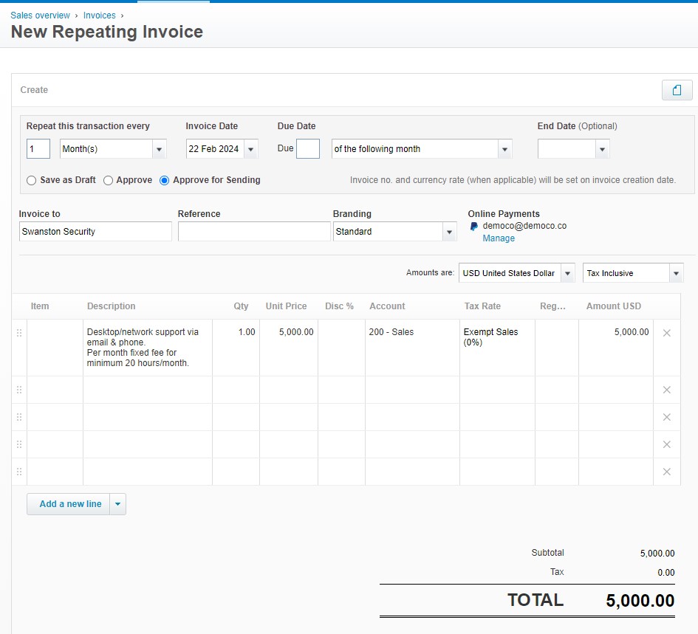The image size is (698, 634).
Task: Click the PayPal icon under Online Payments
Action: point(473,227)
